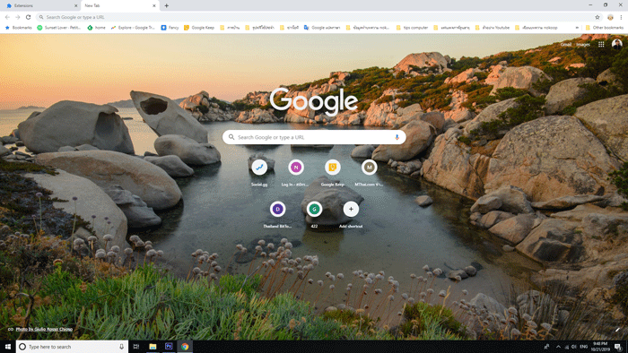628x353 pixels.
Task: Reload the page
Action: (x=29, y=17)
